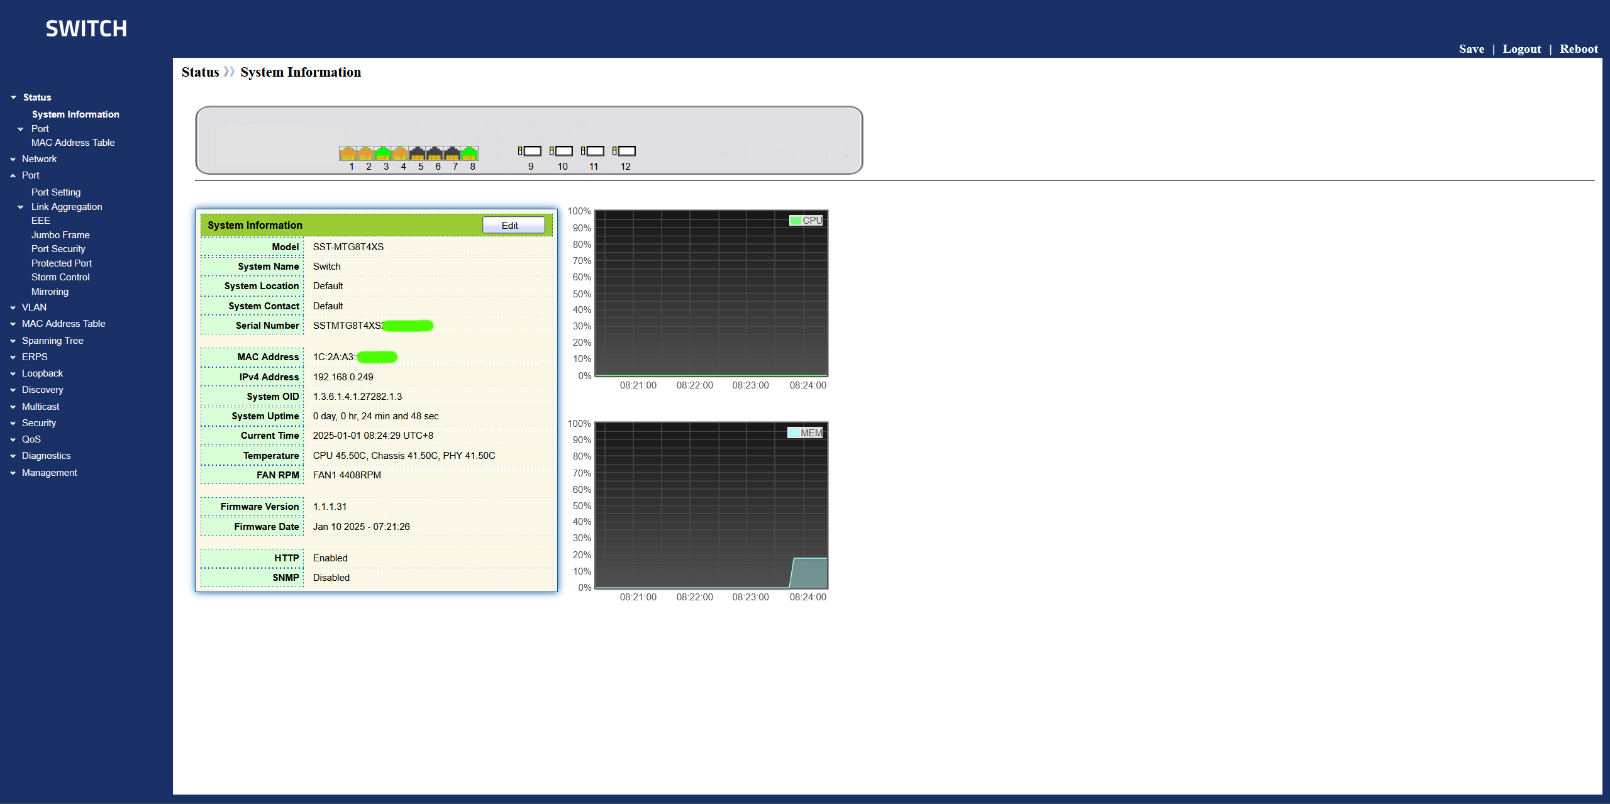
Task: Click the Reboot link
Action: (x=1579, y=49)
